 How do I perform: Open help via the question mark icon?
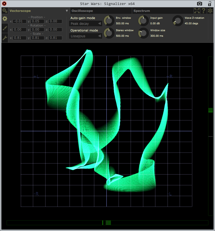pyautogui.click(x=204, y=11)
